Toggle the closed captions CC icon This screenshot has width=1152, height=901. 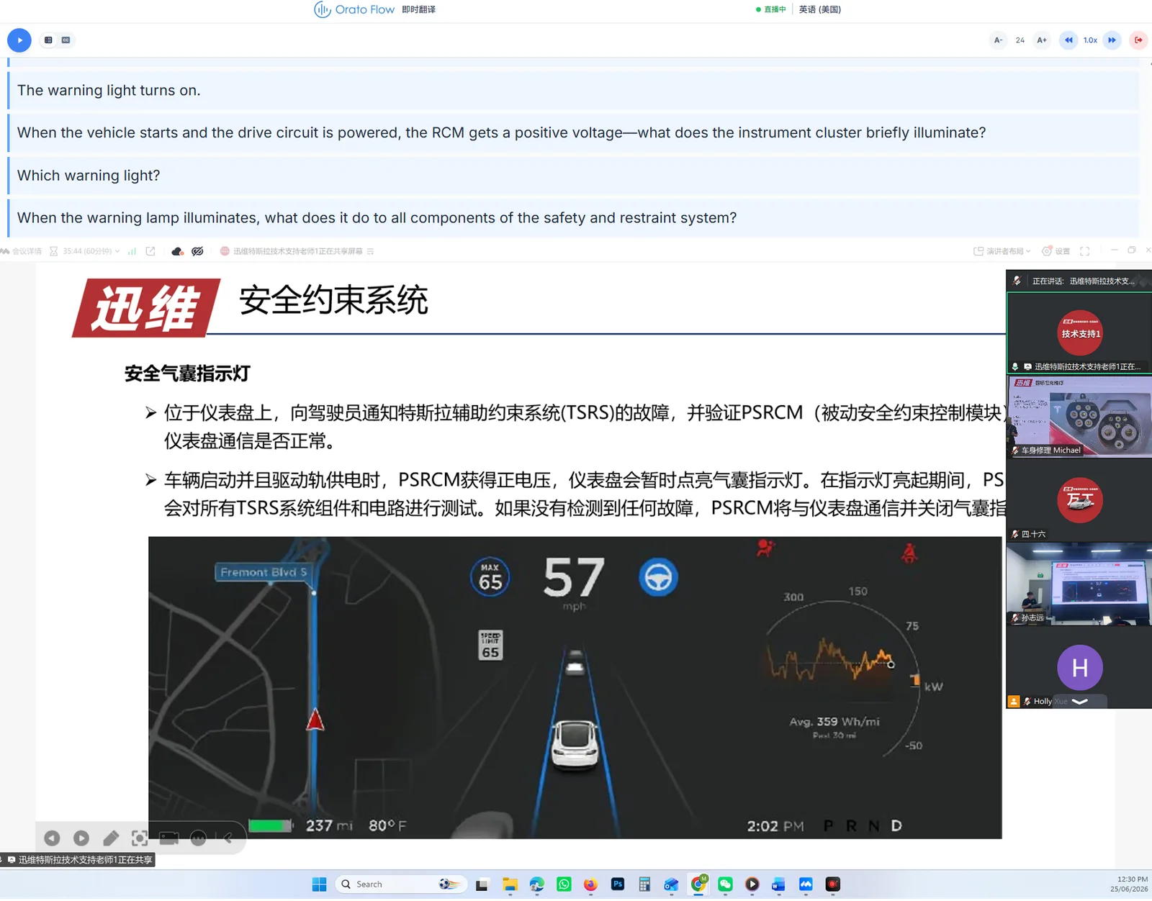click(x=66, y=40)
